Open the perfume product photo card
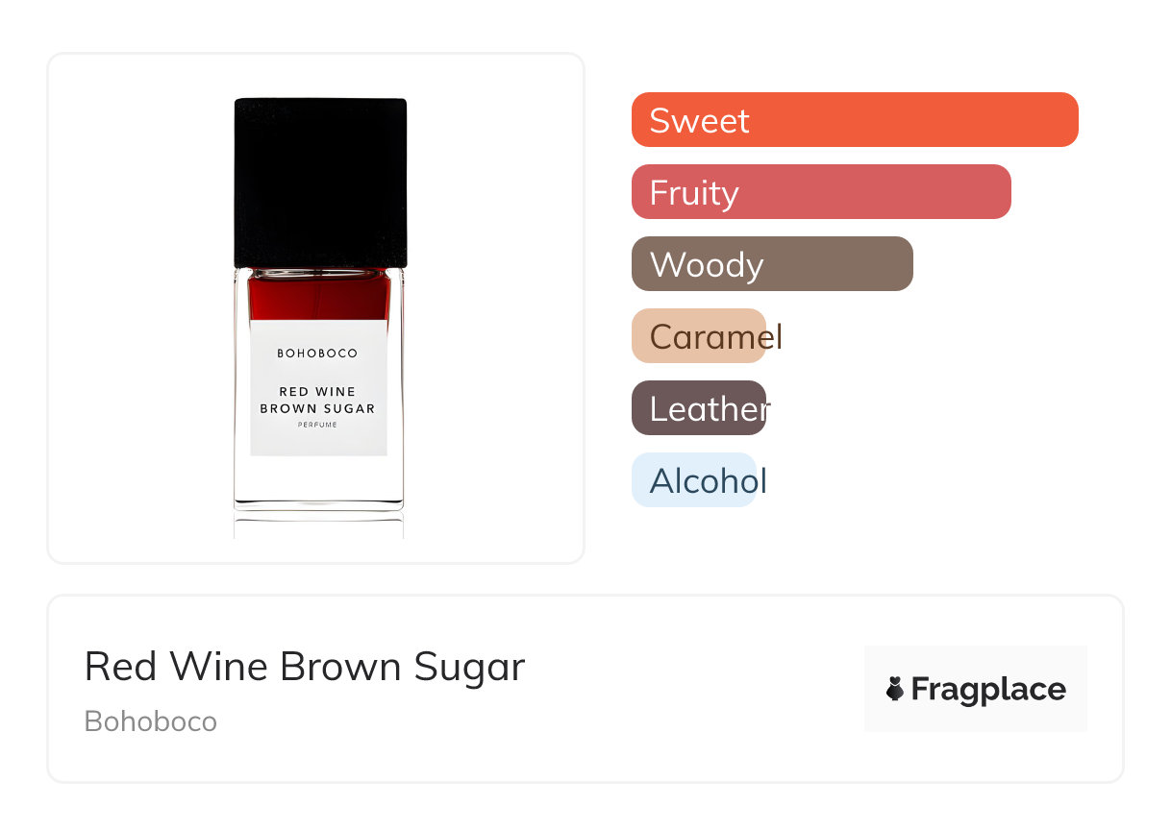Screen dimensions: 1171x830 click(316, 308)
